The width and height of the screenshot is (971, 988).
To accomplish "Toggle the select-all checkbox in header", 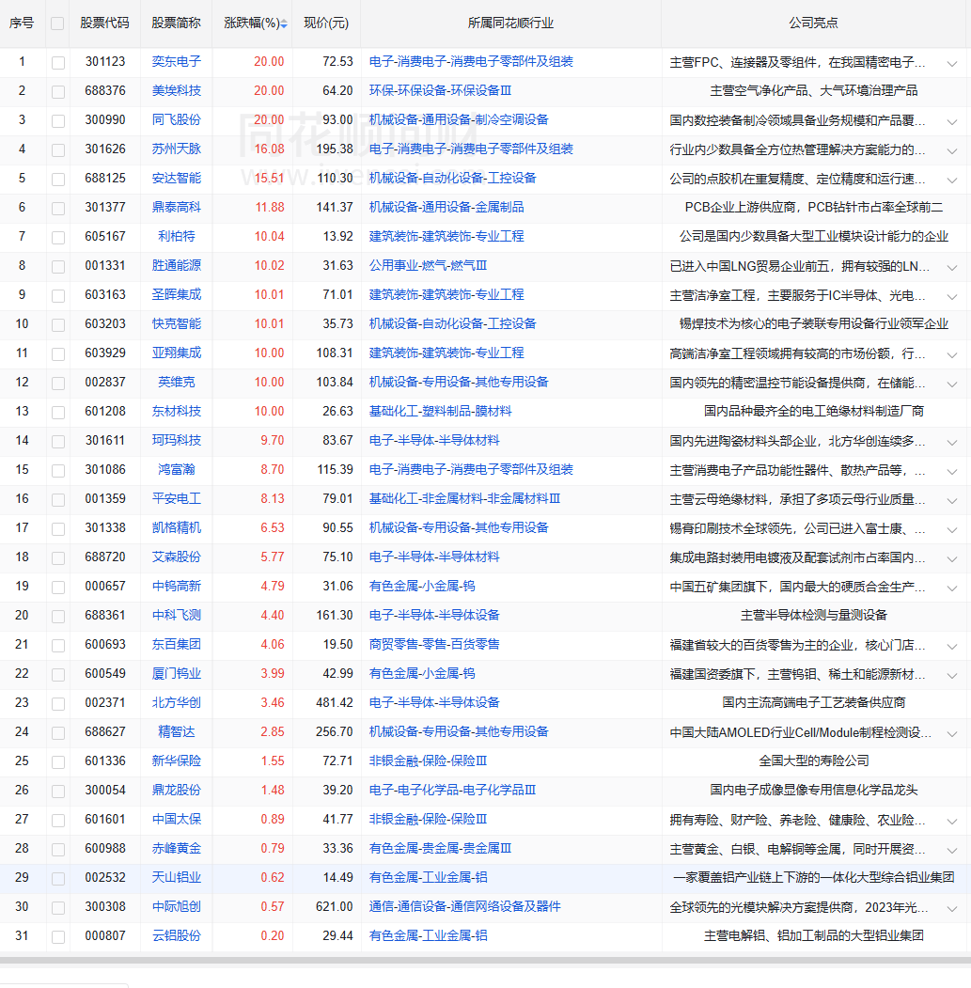I will tap(58, 24).
